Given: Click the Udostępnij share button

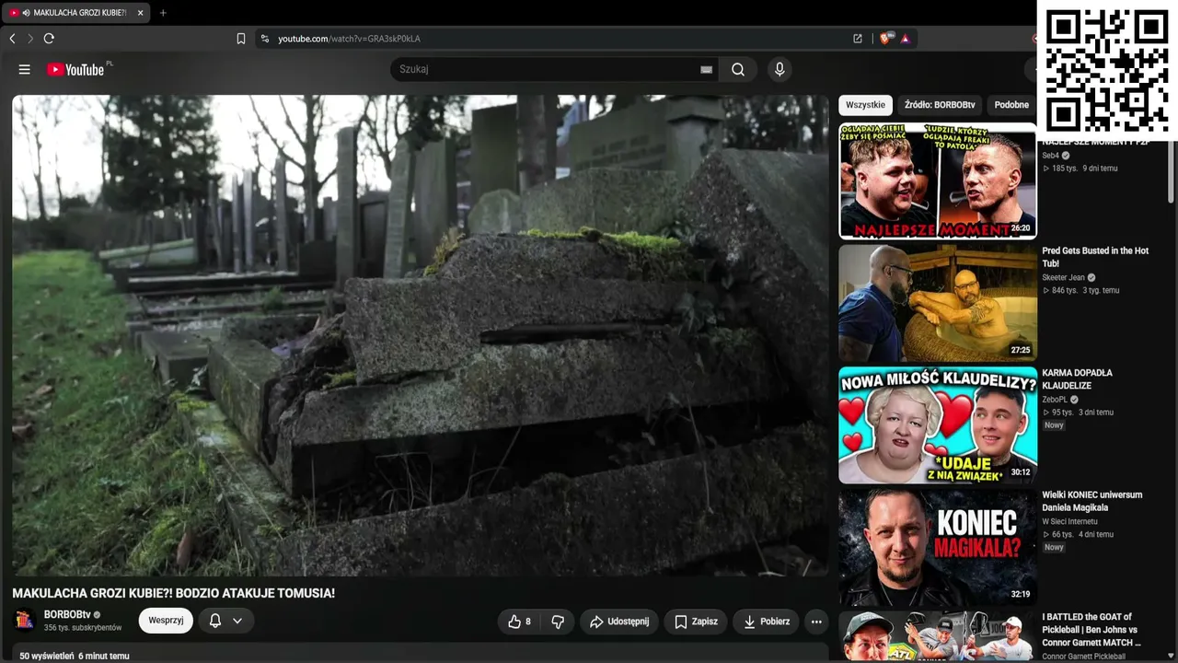Looking at the screenshot, I should 619,622.
